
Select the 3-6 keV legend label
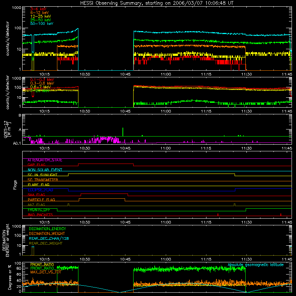(38, 9)
